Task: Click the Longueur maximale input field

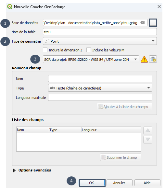Action: 100,97
